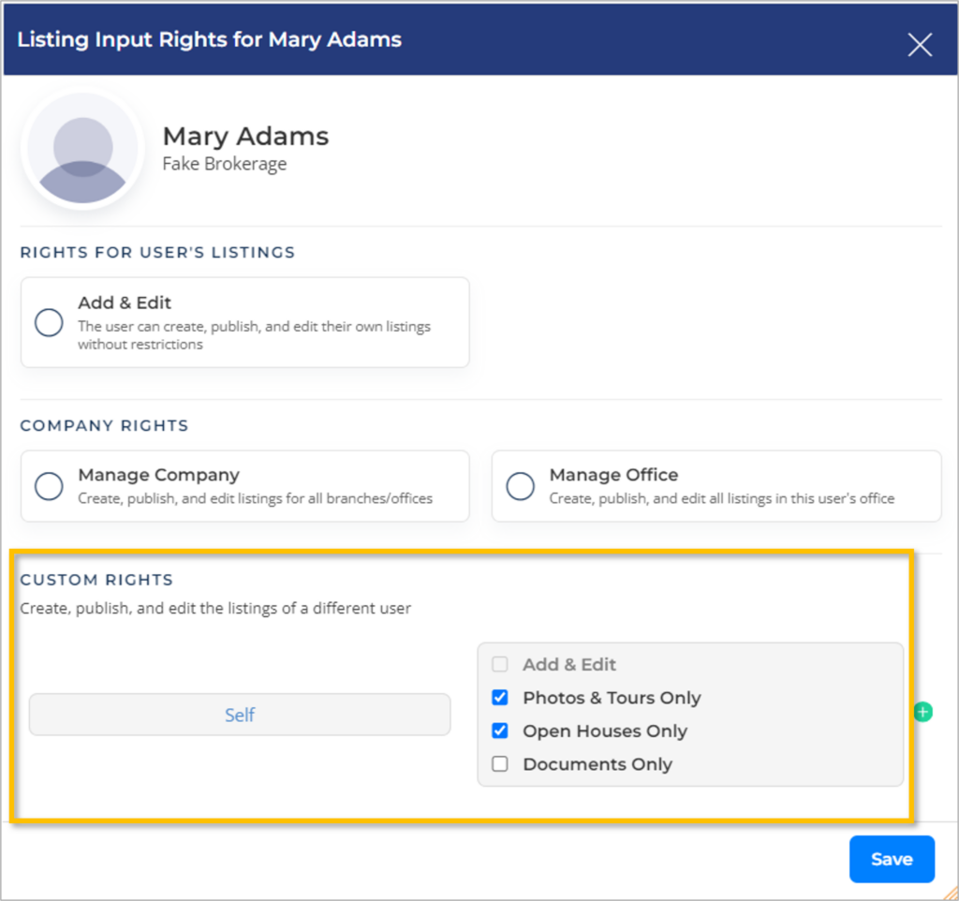Open the Self user selector field
This screenshot has height=901, width=959.
coord(240,715)
